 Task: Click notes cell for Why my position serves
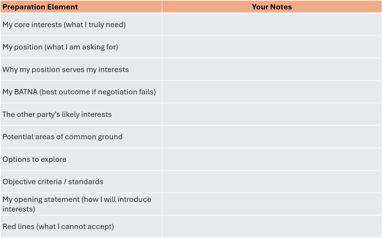pyautogui.click(x=272, y=70)
